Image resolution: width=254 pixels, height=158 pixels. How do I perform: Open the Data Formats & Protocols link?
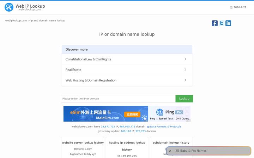click(x=165, y=126)
